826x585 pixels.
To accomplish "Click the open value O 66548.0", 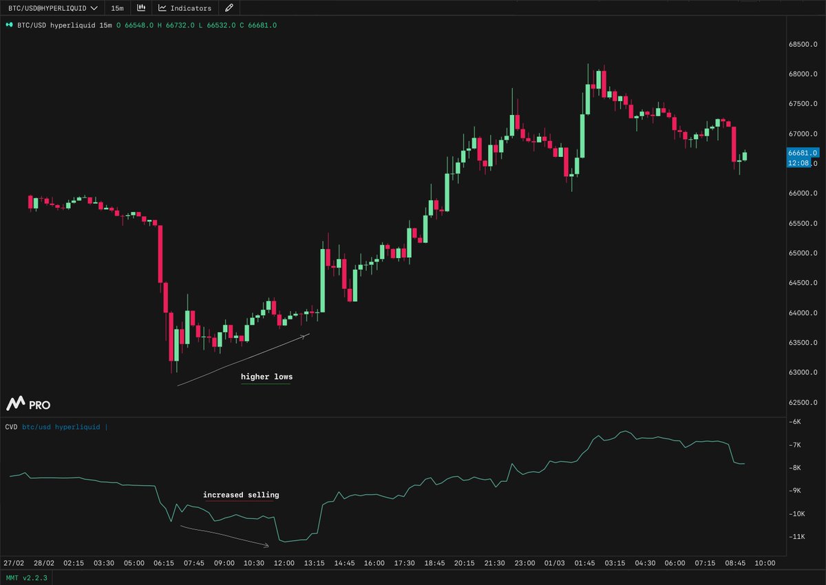I will (x=136, y=25).
